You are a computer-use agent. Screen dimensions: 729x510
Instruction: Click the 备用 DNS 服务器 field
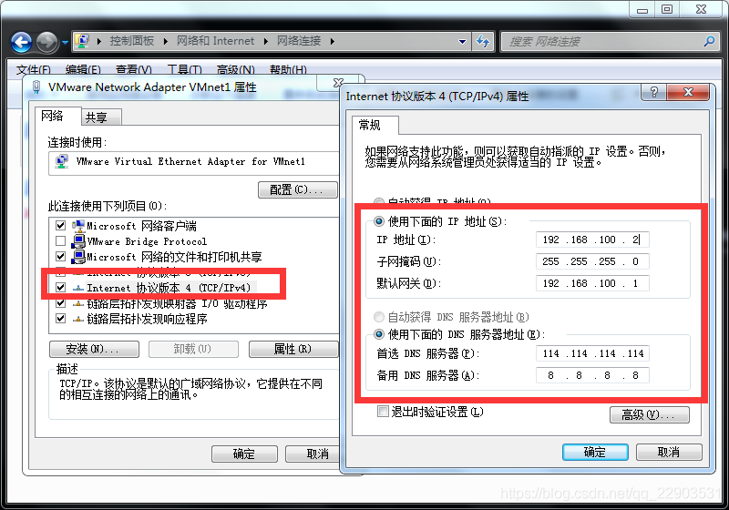[591, 375]
